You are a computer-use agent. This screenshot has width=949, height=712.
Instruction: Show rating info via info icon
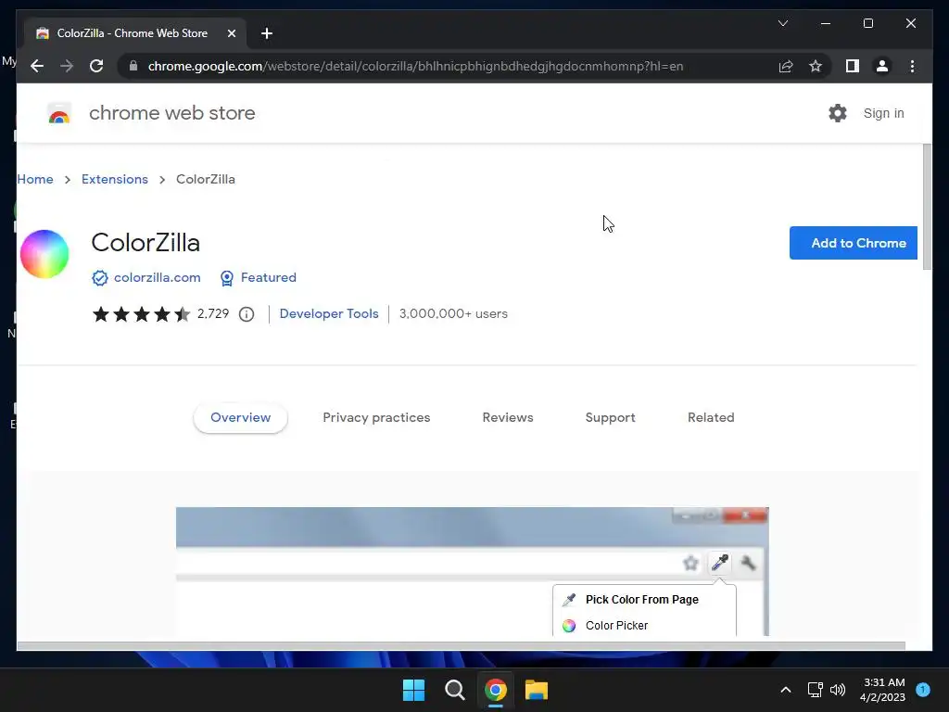tap(247, 314)
